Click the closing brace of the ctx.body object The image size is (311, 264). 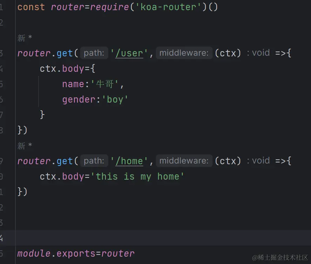[42, 114]
